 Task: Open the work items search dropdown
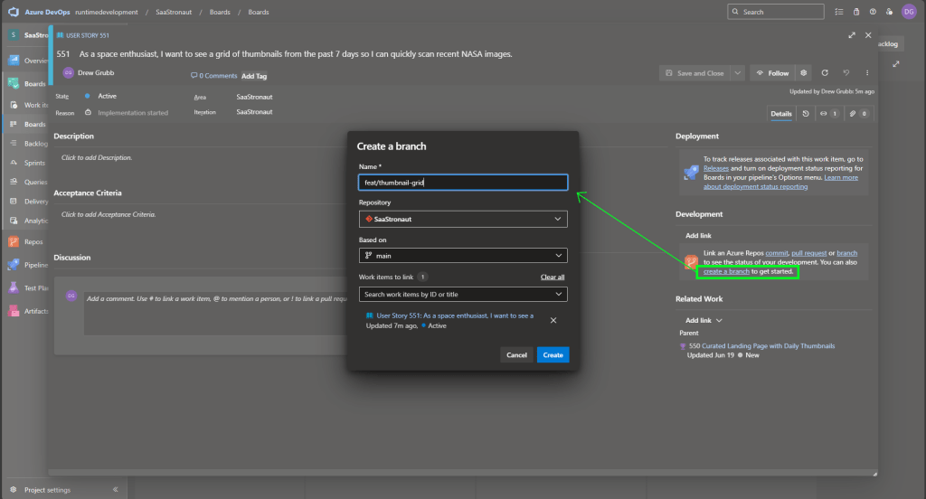coord(463,294)
